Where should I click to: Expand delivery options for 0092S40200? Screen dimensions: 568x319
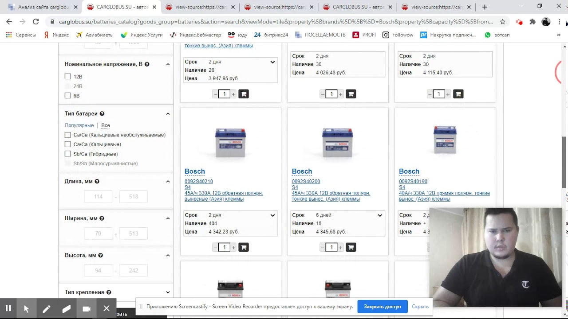[380, 215]
